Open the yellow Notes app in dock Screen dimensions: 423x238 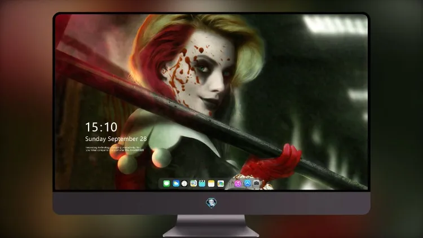point(211,184)
